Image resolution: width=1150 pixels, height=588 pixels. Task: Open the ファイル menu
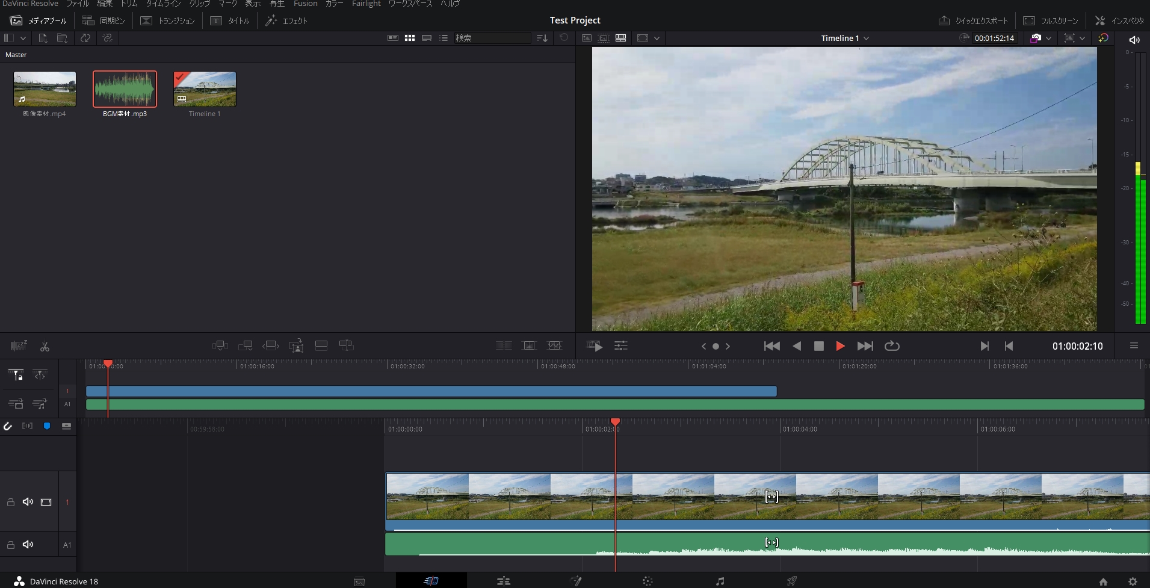(78, 4)
